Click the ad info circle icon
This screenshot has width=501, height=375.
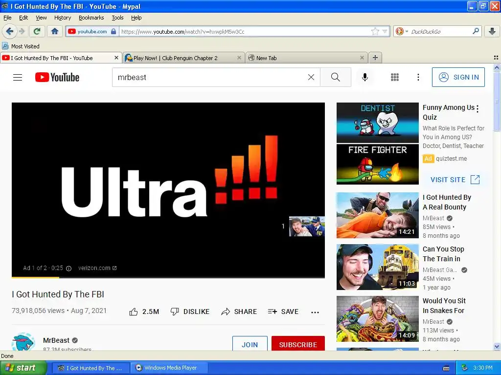(x=68, y=268)
